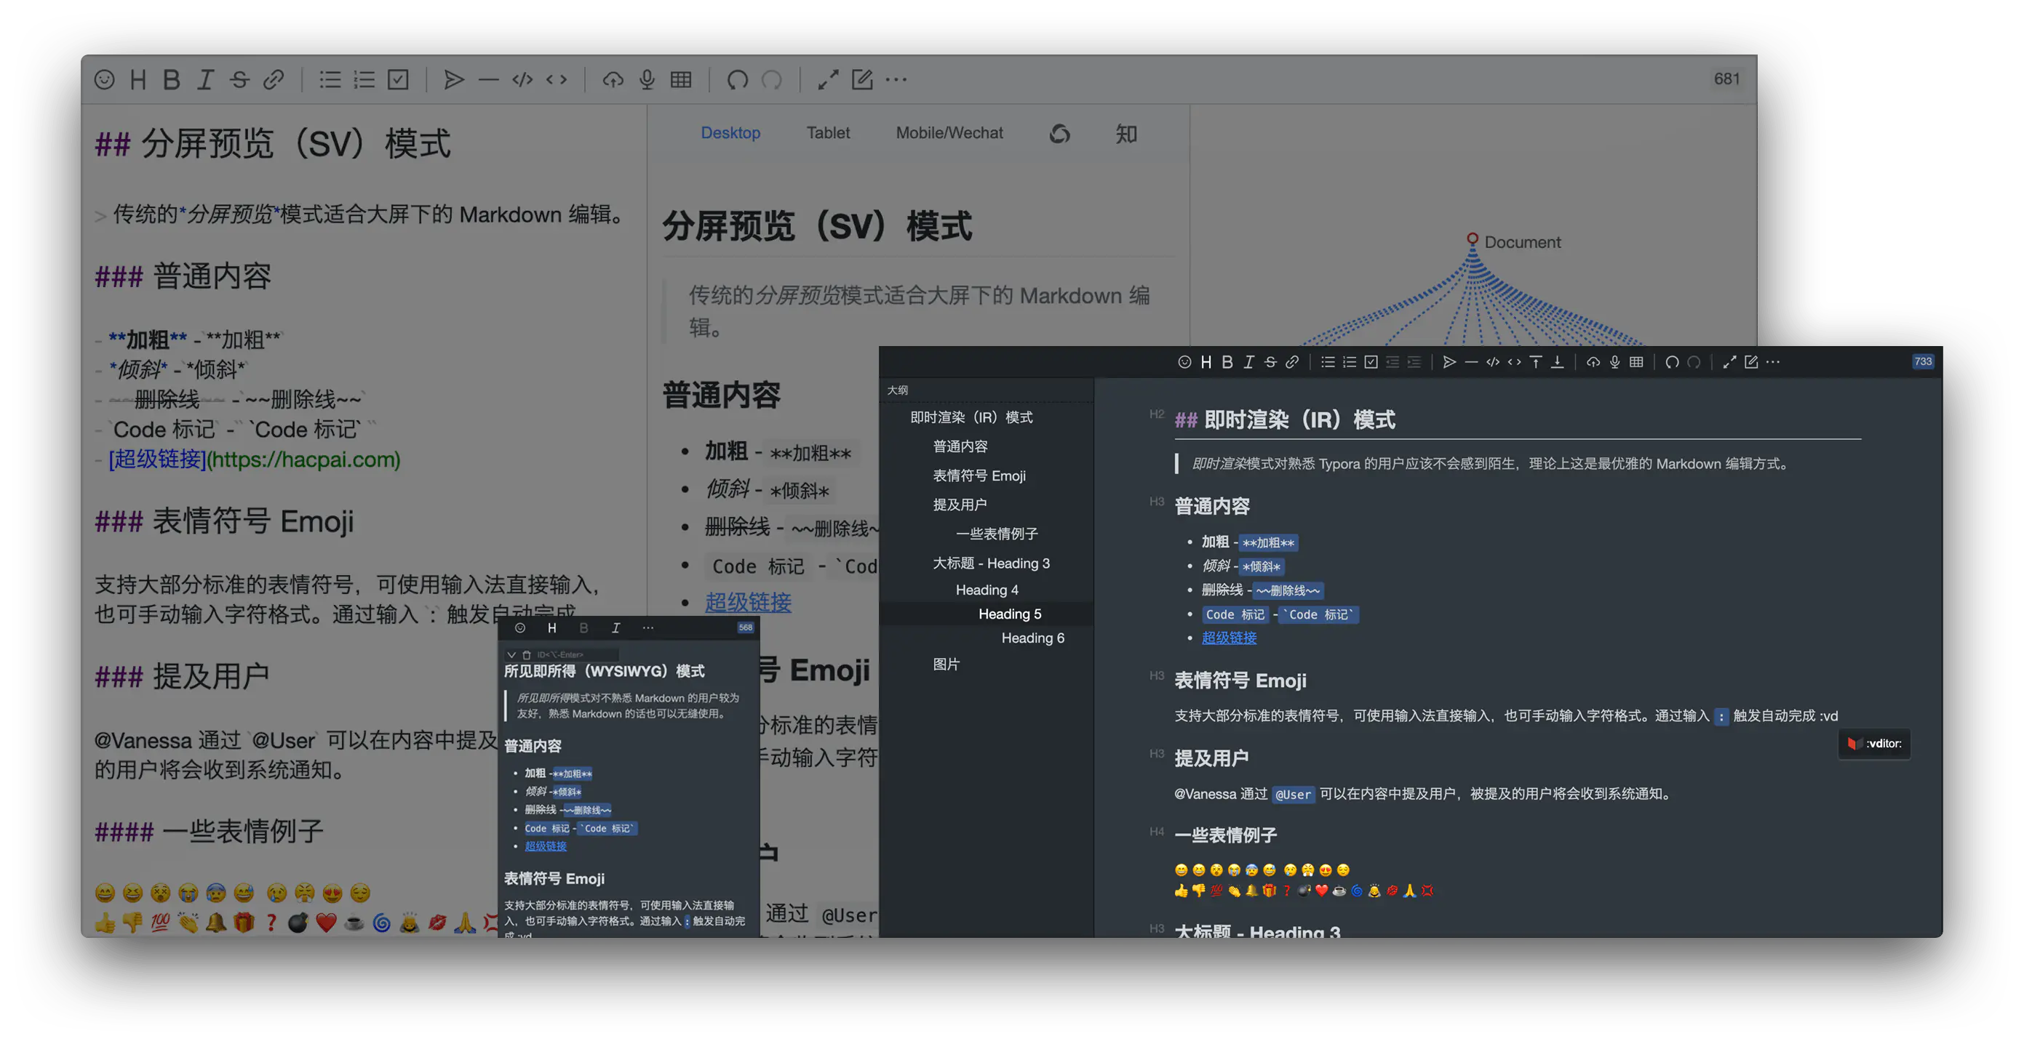Upload a file via the split-view cloud icon
Viewport: 2024px width, 1044px height.
coord(613,79)
